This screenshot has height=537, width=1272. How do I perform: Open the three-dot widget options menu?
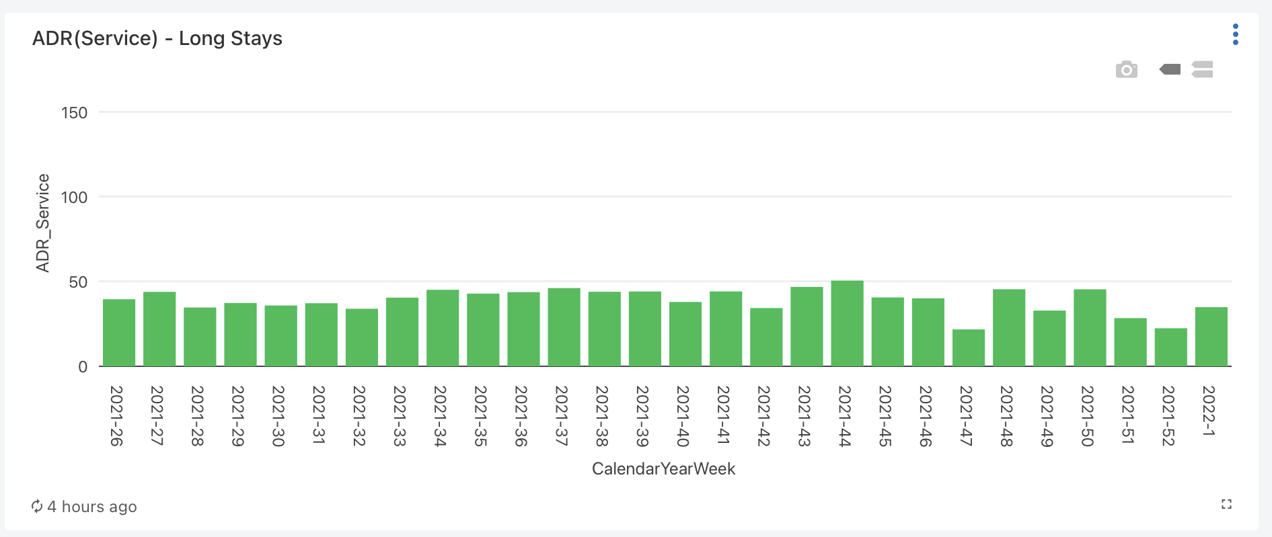pyautogui.click(x=1235, y=34)
